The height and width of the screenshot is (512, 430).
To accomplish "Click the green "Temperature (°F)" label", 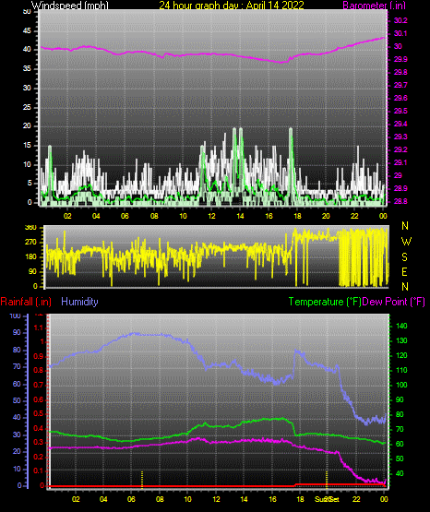I will 325,302.
